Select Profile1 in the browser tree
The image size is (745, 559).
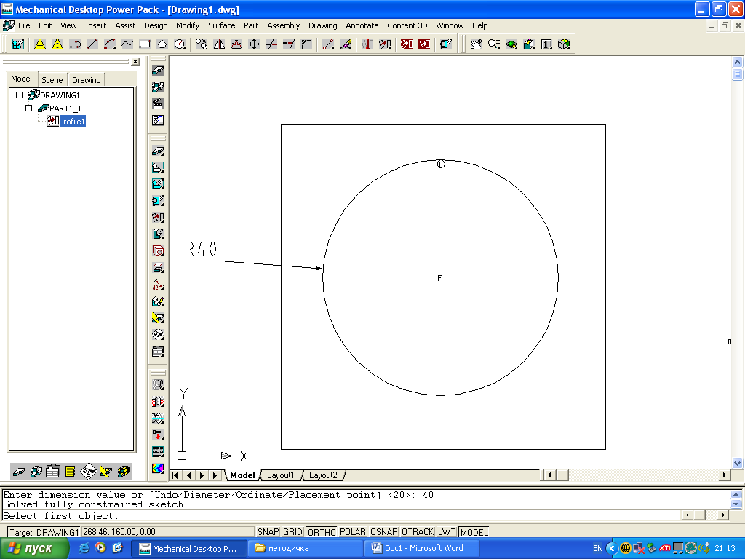(x=72, y=122)
